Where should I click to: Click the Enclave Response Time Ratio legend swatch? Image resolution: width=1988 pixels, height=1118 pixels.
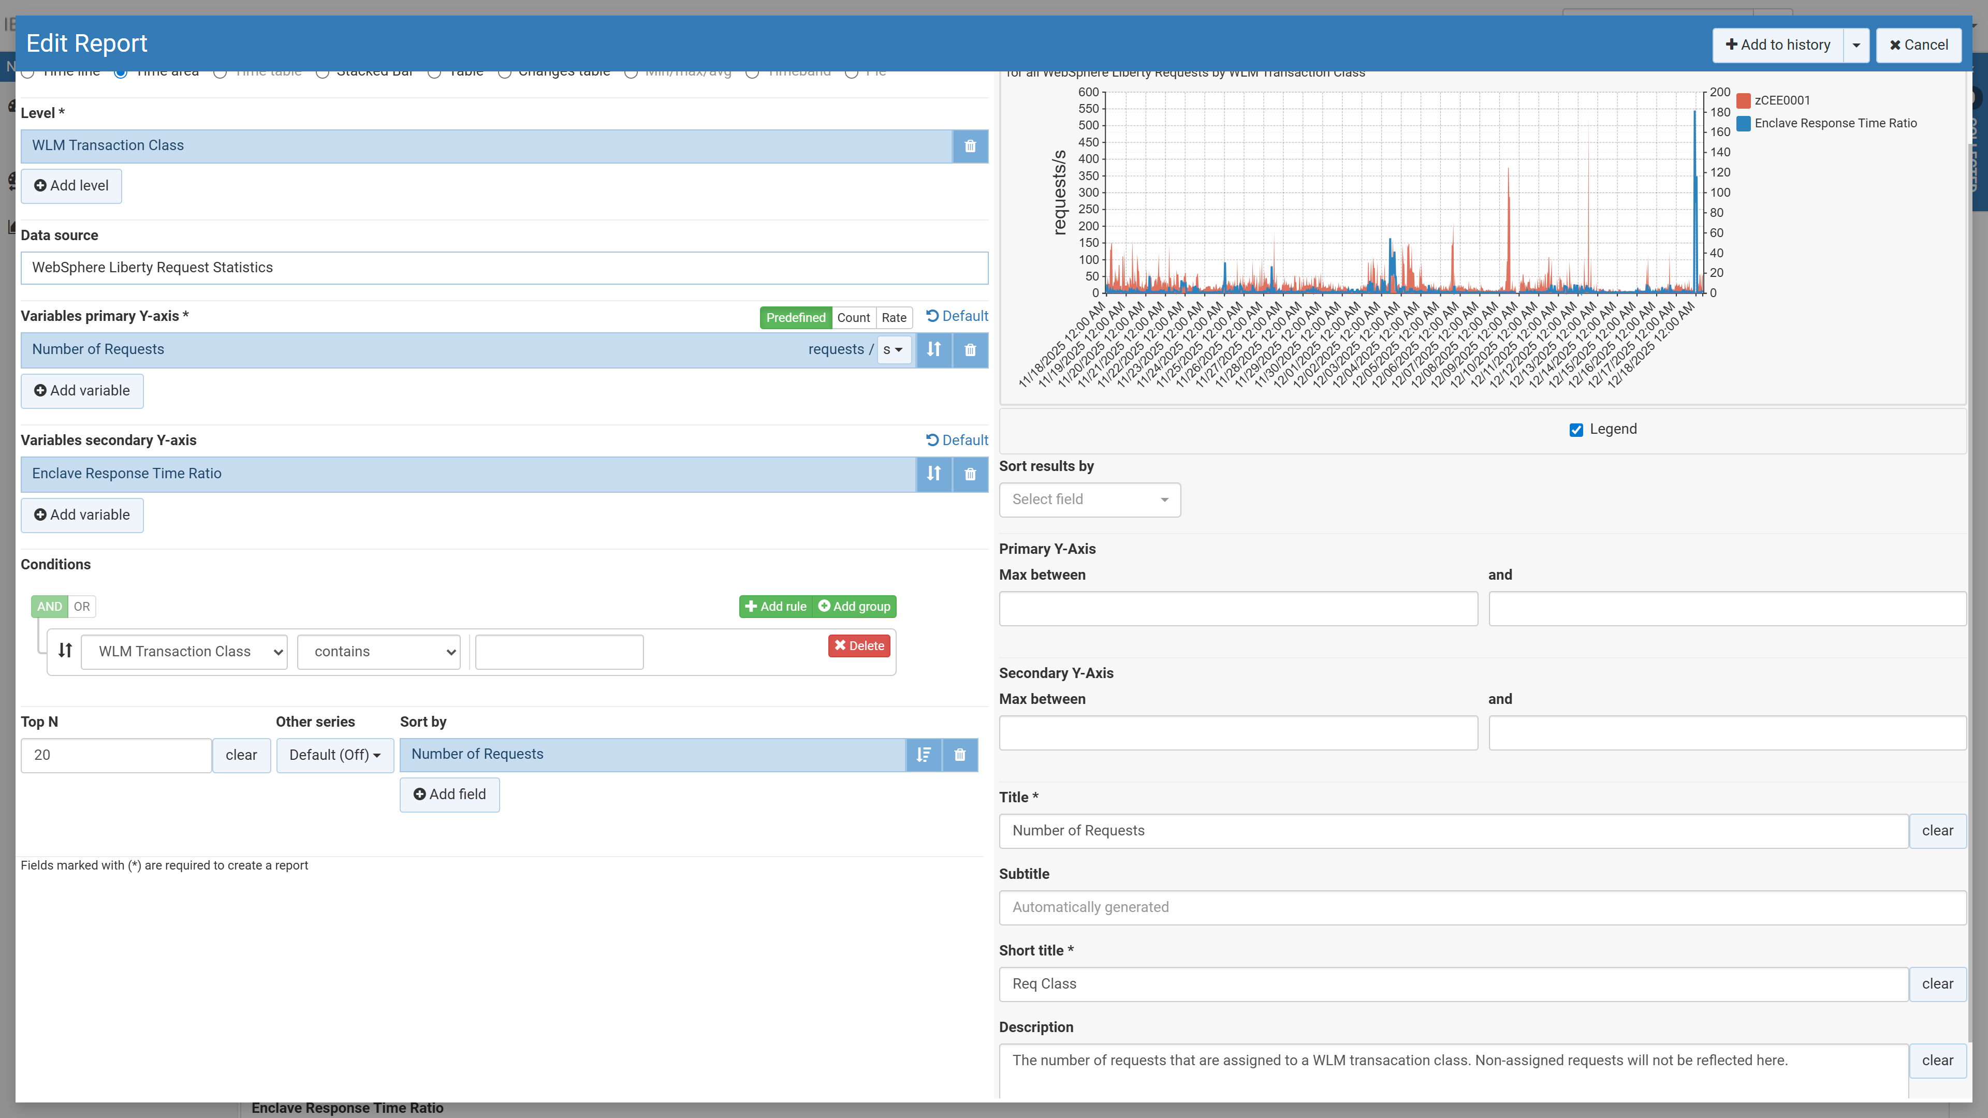click(x=1743, y=124)
